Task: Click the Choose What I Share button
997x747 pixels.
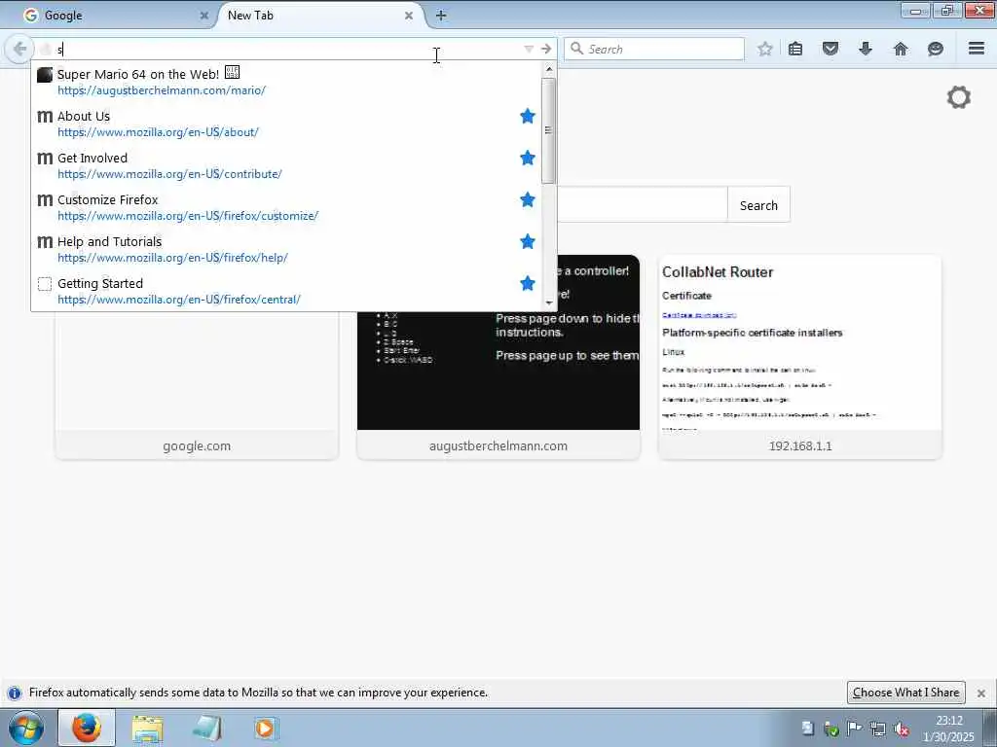Action: coord(905,693)
